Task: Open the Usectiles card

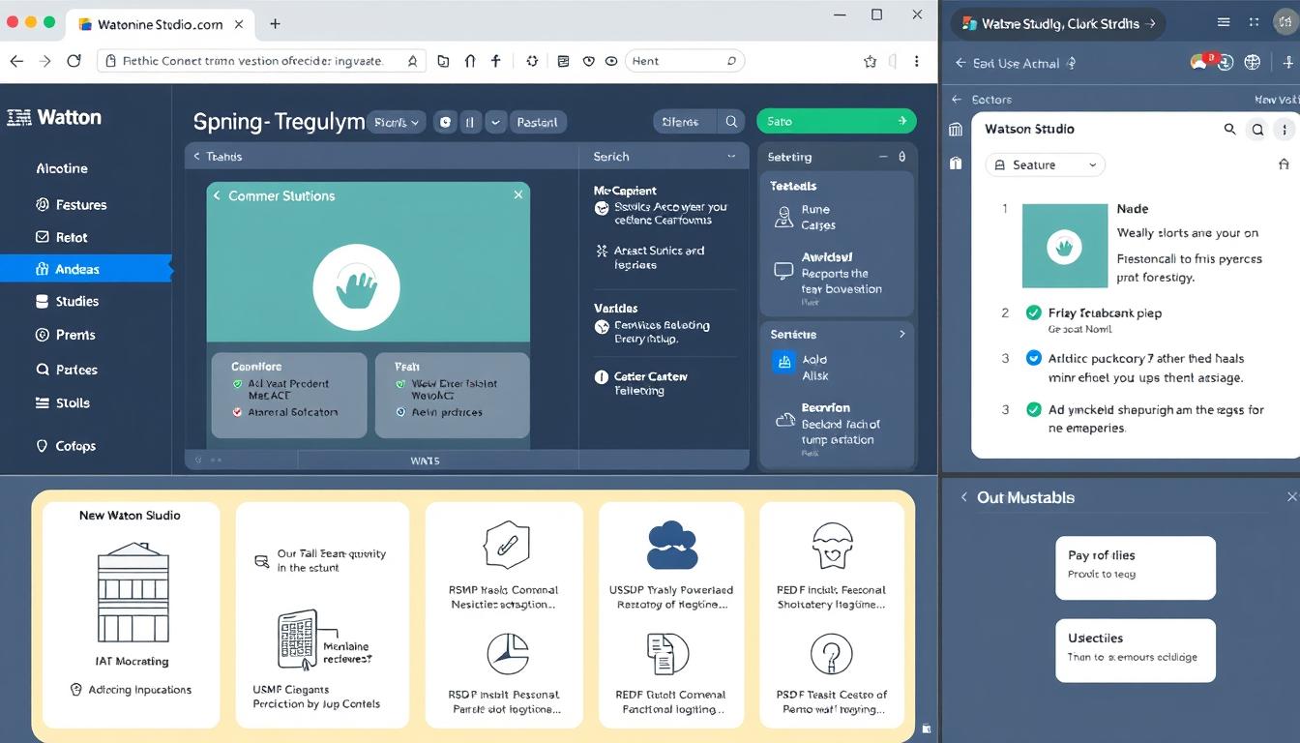Action: [1136, 650]
